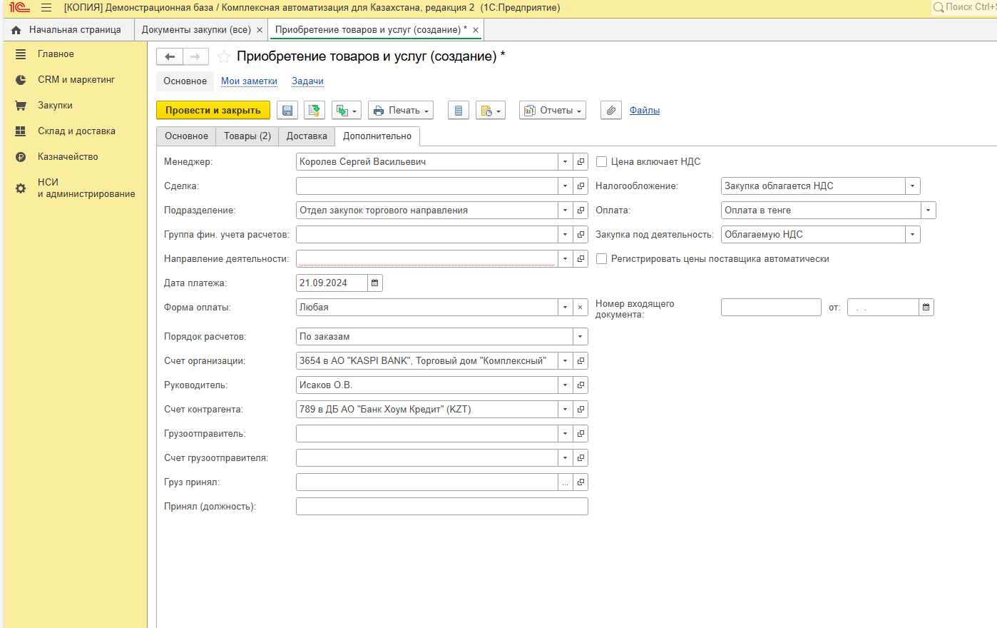Click the paperclip attach files icon
997x628 pixels.
(x=610, y=111)
